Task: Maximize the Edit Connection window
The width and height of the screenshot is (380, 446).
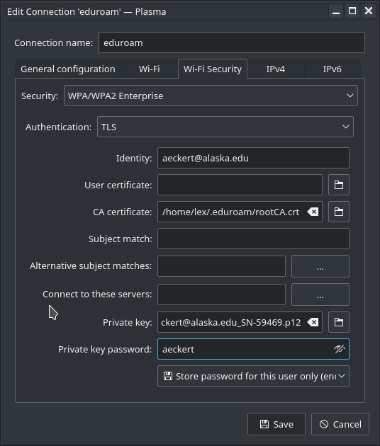Action: pos(352,11)
